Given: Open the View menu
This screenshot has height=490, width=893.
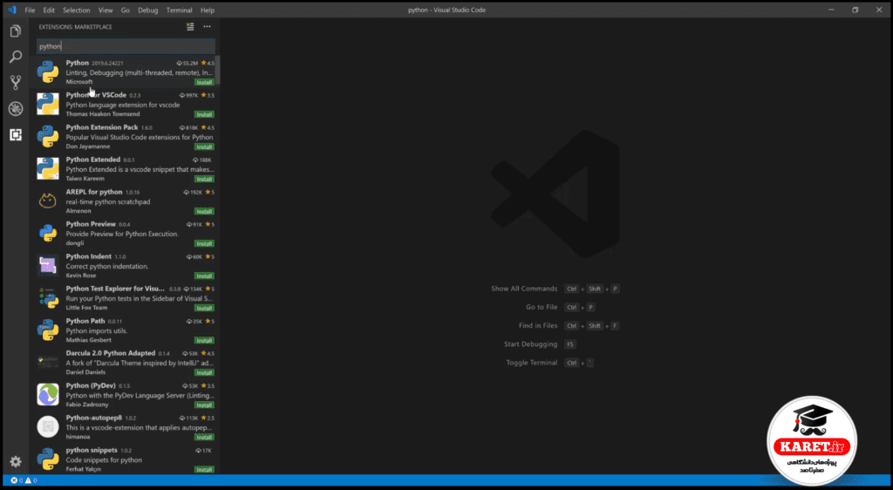Looking at the screenshot, I should point(106,10).
